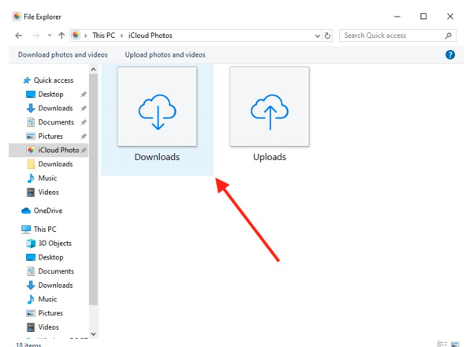Viewport: 473px width, 347px height.
Task: Open recent locations dropdown chevron
Action: pyautogui.click(x=50, y=35)
